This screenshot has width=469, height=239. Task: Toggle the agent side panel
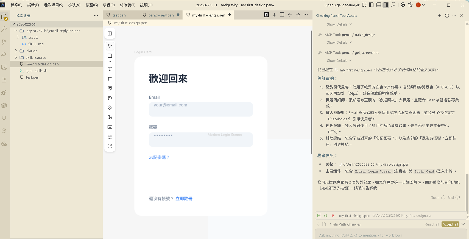[386, 5]
